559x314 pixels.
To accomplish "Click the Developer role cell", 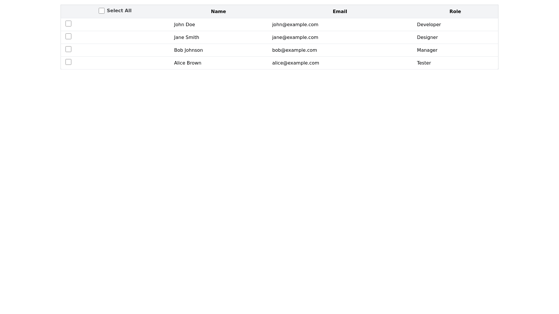I will 429,25.
